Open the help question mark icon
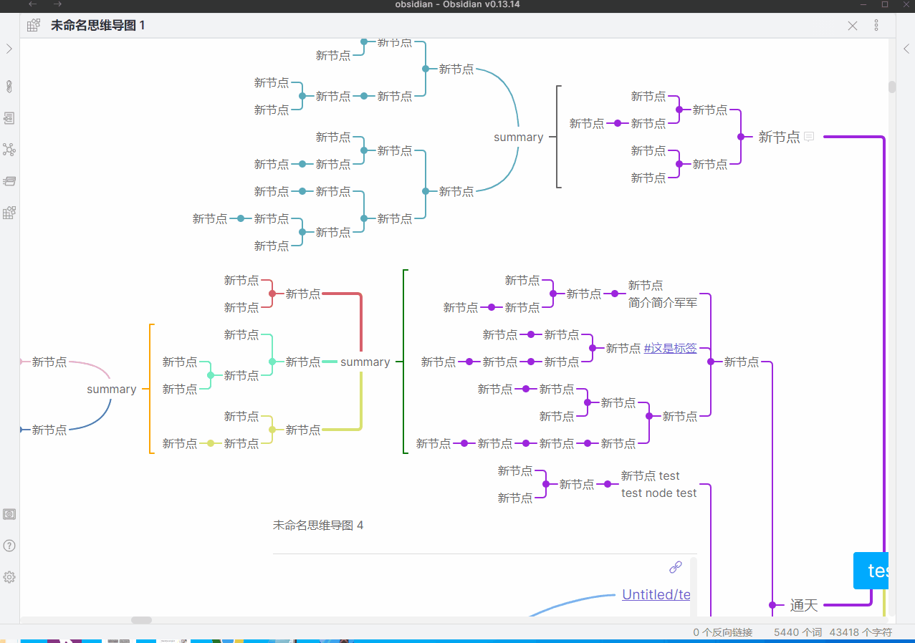 point(9,546)
